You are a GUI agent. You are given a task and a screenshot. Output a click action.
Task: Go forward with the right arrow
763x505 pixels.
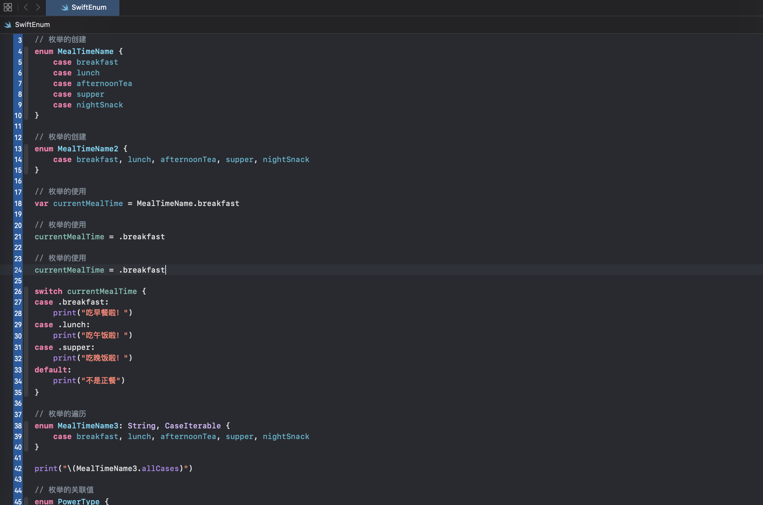tap(38, 7)
